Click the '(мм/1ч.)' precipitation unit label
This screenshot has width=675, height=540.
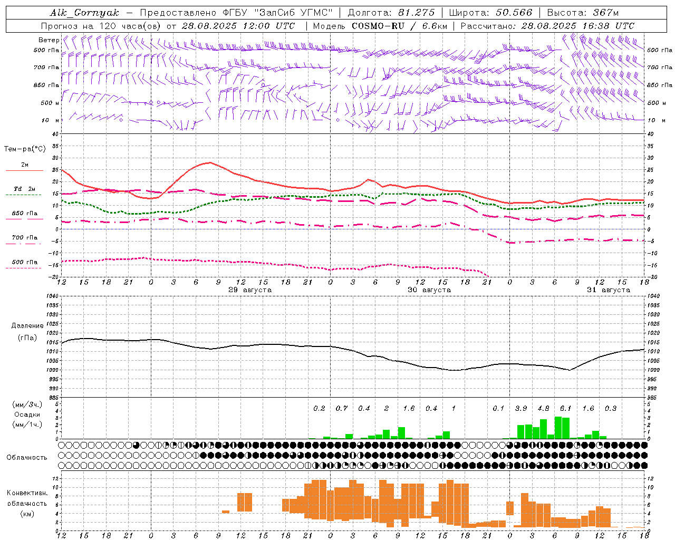tap(27, 425)
